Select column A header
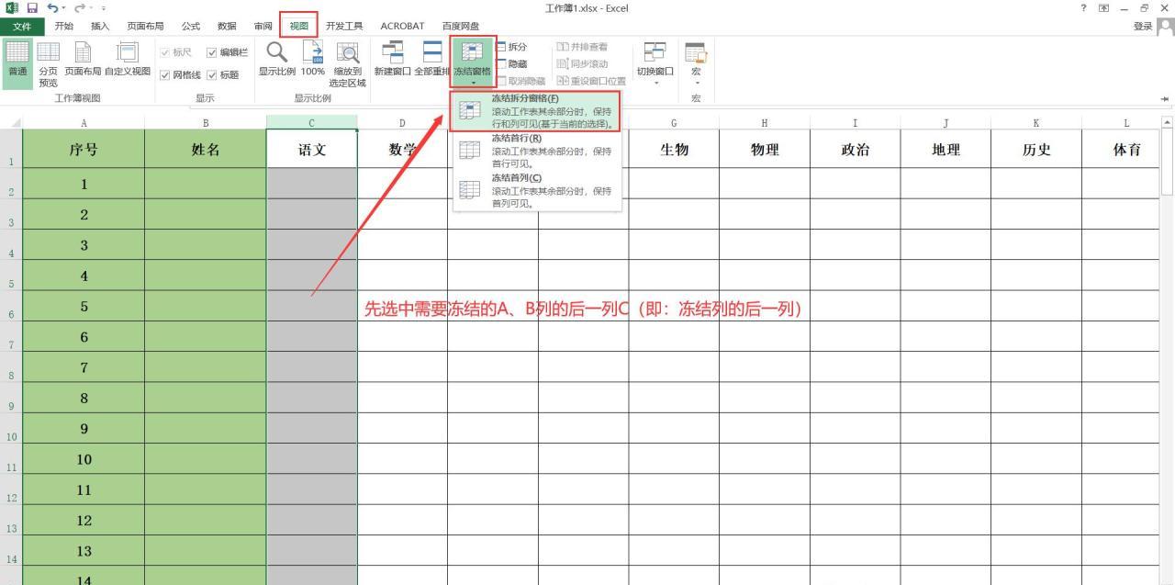Viewport: 1175px width, 585px height. pyautogui.click(x=84, y=122)
